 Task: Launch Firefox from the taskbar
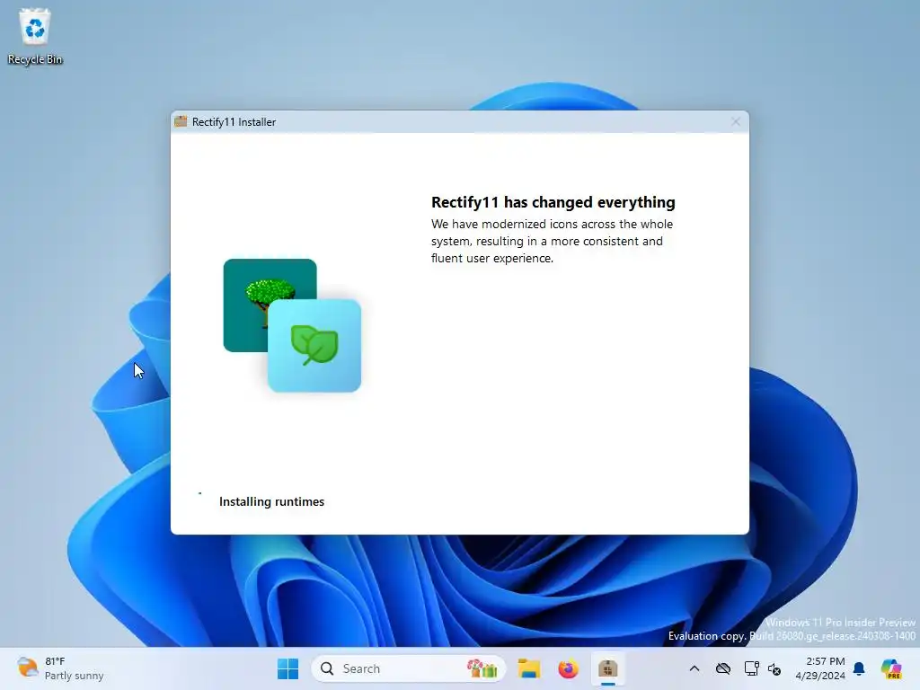[x=568, y=668]
